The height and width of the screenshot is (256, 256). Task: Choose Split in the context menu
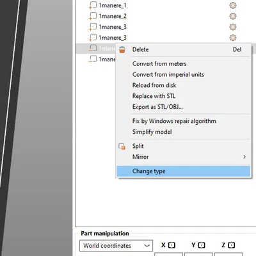click(183, 146)
